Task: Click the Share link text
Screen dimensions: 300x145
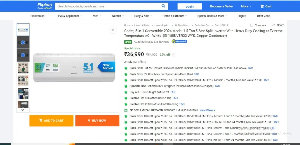Action: tap(280, 25)
